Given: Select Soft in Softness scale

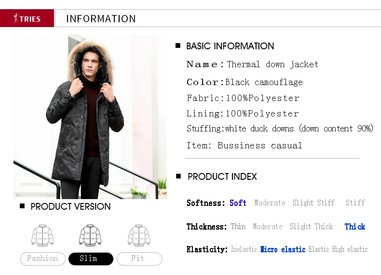Looking at the screenshot, I should click(238, 203).
